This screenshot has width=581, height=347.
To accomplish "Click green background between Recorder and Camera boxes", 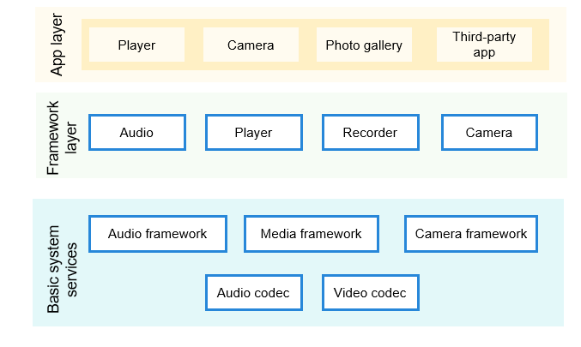I will pos(430,133).
